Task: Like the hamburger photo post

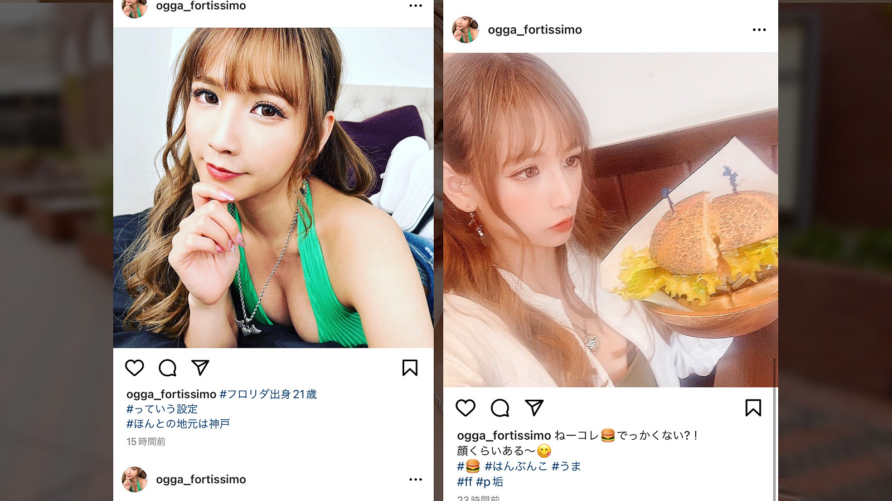Action: (x=466, y=408)
